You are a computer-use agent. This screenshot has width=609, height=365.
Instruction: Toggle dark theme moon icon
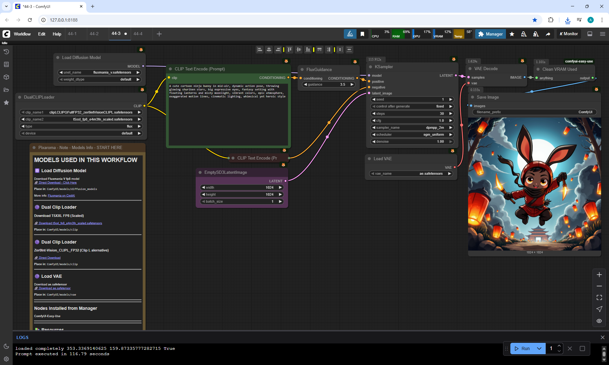[x=6, y=346]
